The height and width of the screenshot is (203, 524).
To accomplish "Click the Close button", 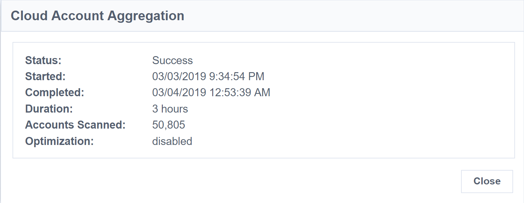I will pyautogui.click(x=487, y=181).
